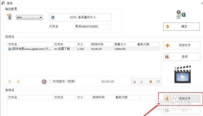Click the clapperboard video preview thumbnail
This screenshot has width=203, height=116.
pyautogui.click(x=182, y=74)
